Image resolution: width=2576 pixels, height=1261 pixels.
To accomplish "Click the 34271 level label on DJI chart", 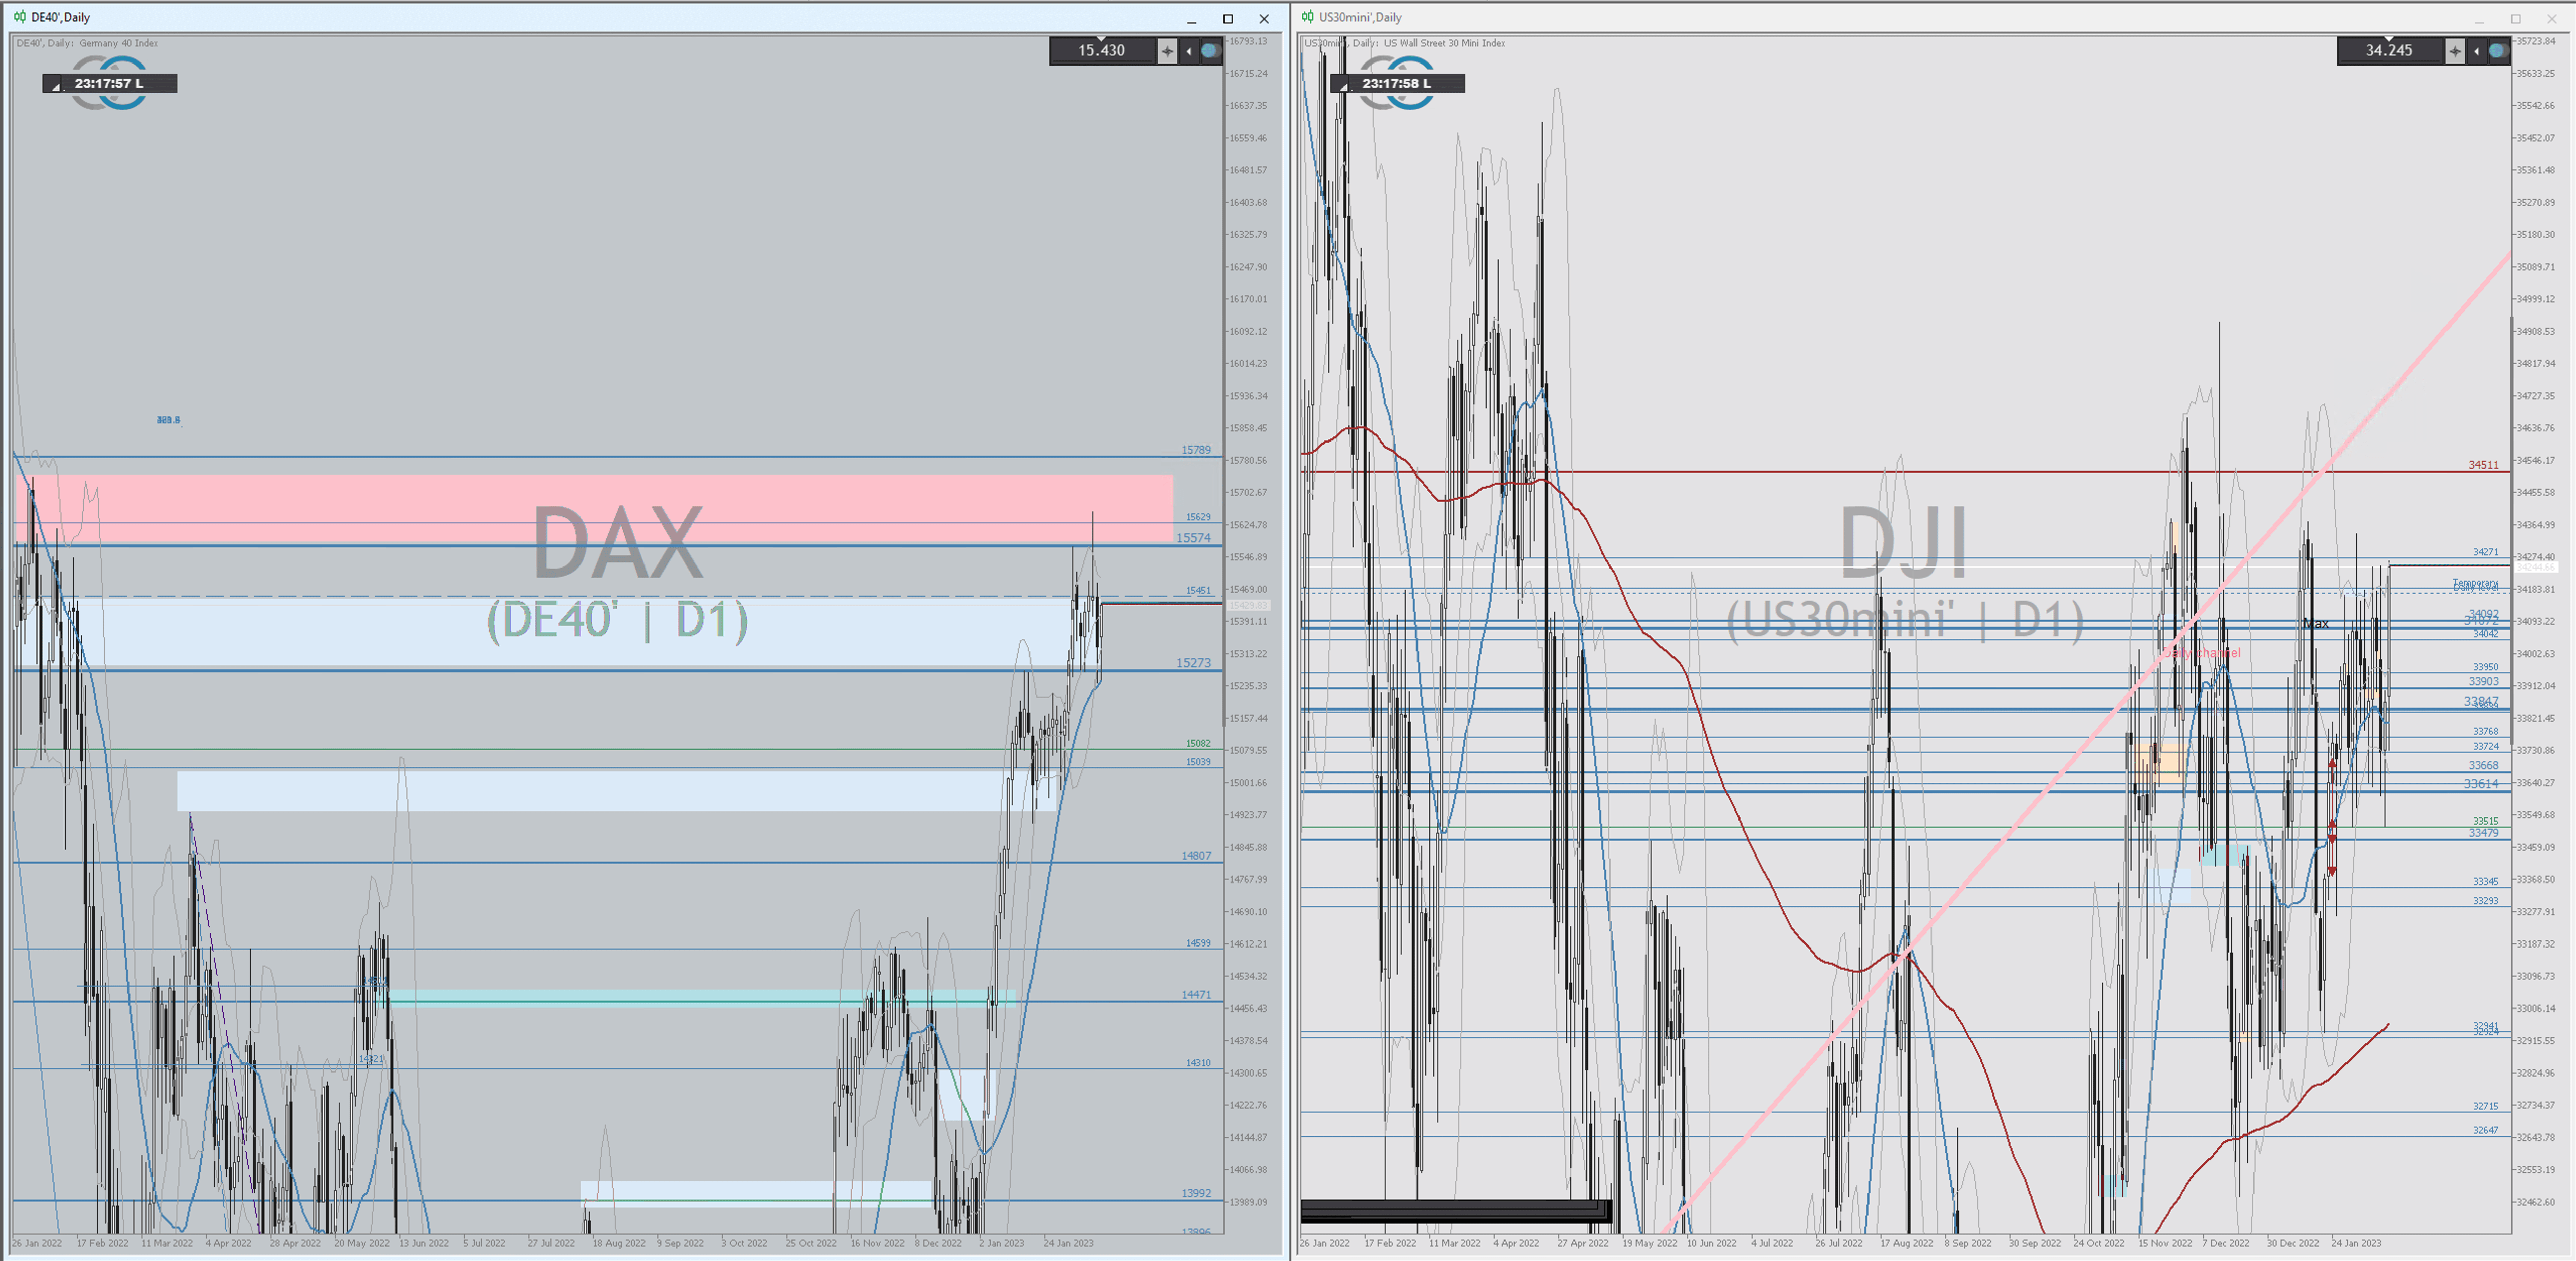I will 2485,552.
